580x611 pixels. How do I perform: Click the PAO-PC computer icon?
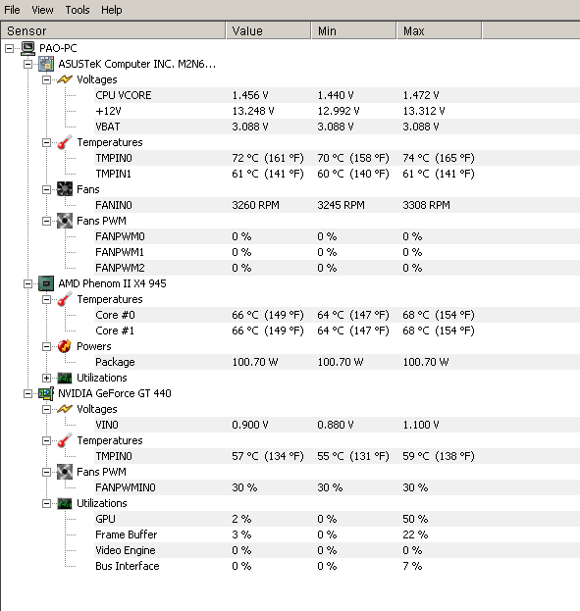click(x=27, y=48)
